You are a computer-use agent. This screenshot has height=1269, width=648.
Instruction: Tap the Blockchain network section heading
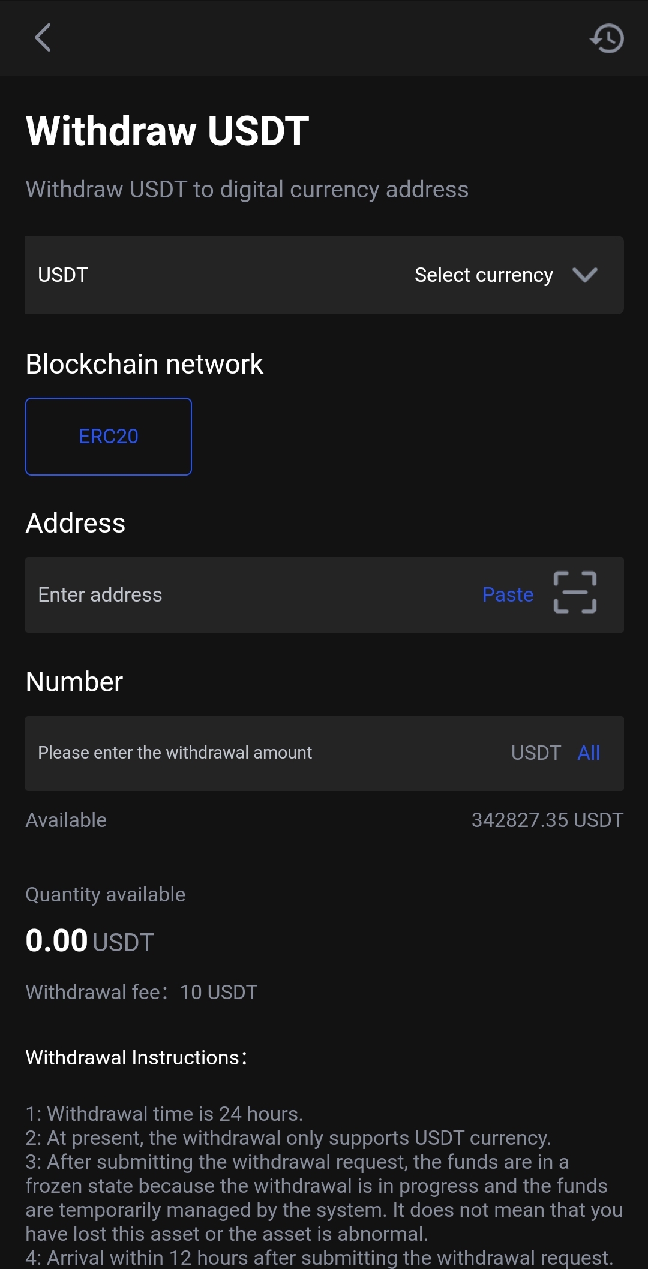tap(145, 364)
